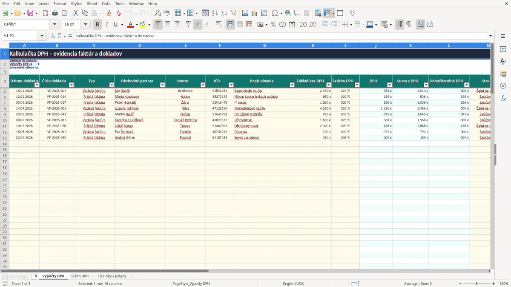Open the Sheet menu
Screen dimensions: 511x287
click(x=92, y=3)
